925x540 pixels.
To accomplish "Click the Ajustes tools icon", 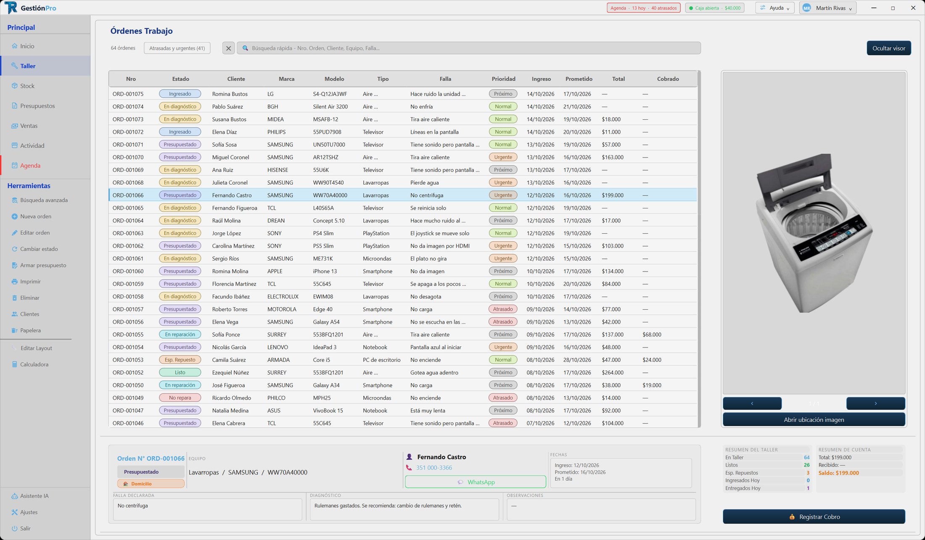I will point(15,512).
